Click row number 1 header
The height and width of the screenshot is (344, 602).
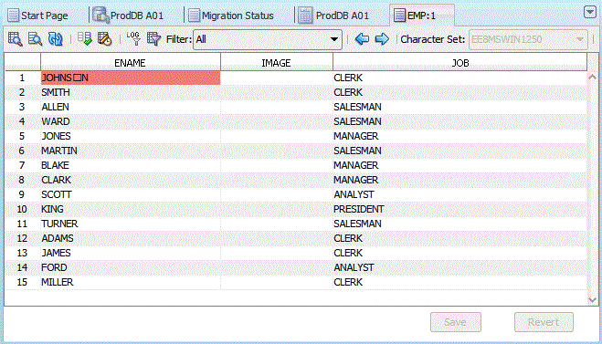pos(22,78)
